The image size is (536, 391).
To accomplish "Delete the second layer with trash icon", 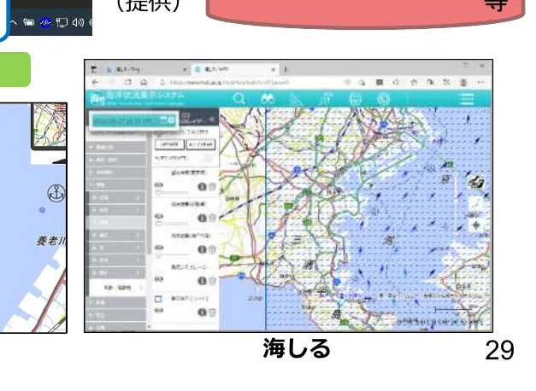I will pos(212,218).
